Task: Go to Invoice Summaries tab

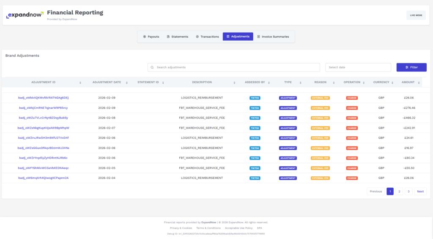Action: click(273, 36)
